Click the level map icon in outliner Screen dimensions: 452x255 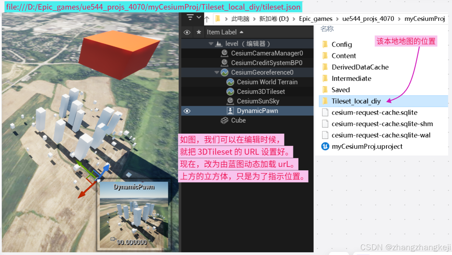click(x=219, y=43)
